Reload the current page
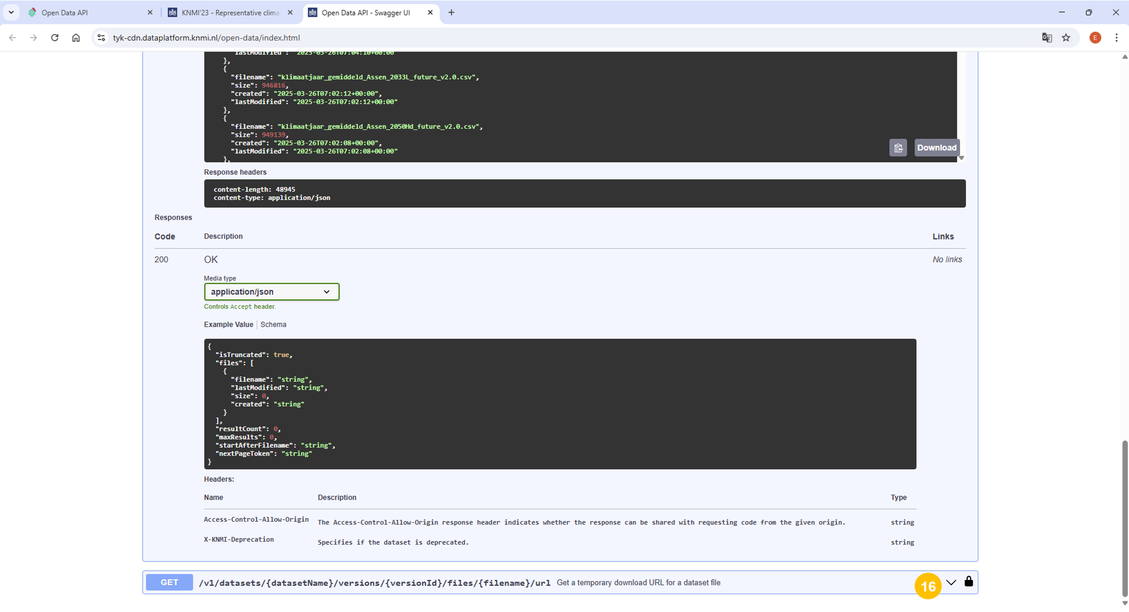The height and width of the screenshot is (612, 1129). (54, 38)
